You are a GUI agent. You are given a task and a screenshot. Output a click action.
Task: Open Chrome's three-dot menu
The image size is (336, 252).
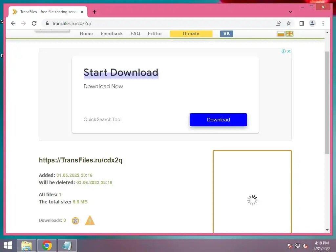tap(323, 23)
